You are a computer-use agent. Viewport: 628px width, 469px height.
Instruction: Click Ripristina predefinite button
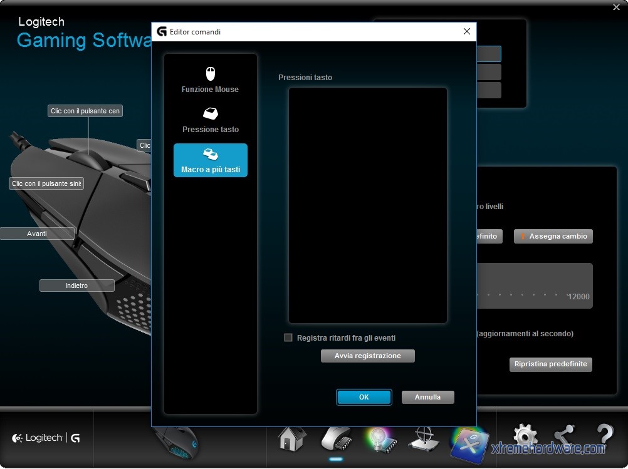pos(550,364)
